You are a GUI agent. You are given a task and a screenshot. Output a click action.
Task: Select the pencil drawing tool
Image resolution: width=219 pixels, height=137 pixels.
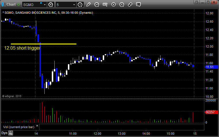(88, 5)
